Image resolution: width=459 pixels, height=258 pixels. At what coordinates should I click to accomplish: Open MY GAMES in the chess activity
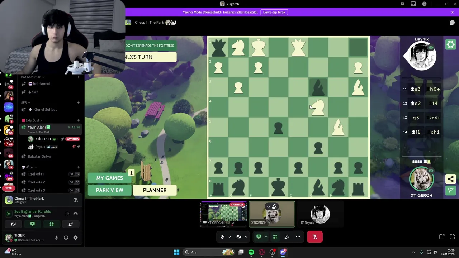click(109, 178)
